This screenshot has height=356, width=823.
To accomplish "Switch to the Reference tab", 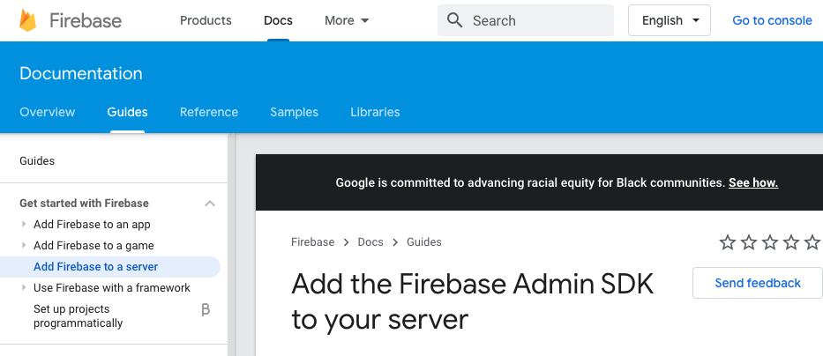I will click(209, 112).
